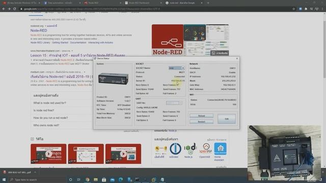Open Task View on taskbar

(x=79, y=179)
